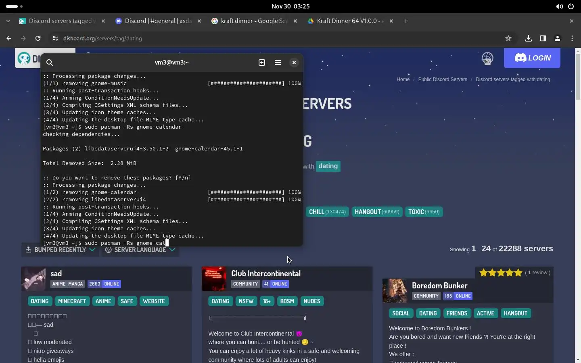Screen dimensions: 581x363
Task: Open the clock showing Nov 30 03:25
Action: pyautogui.click(x=290, y=6)
